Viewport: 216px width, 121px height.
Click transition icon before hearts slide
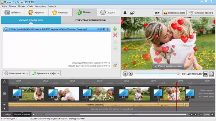pos(158,93)
